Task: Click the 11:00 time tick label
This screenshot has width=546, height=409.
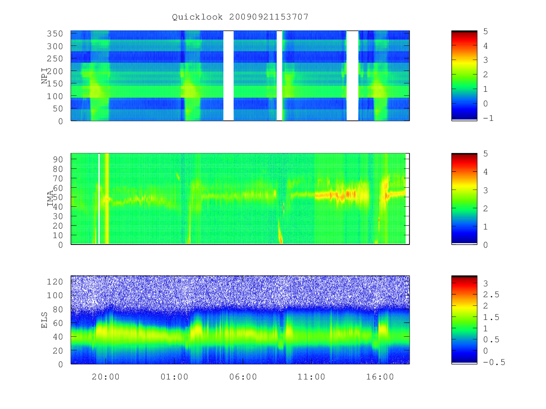Action: point(312,377)
